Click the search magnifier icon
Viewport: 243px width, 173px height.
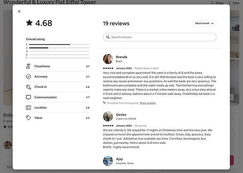(x=108, y=37)
